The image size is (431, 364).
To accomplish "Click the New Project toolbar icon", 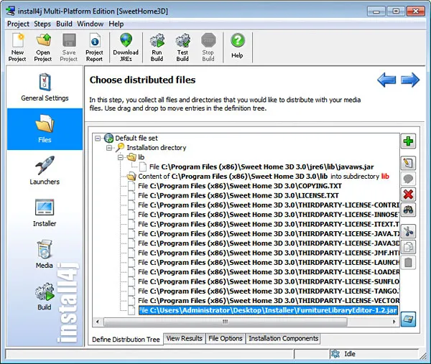I will pyautogui.click(x=17, y=47).
